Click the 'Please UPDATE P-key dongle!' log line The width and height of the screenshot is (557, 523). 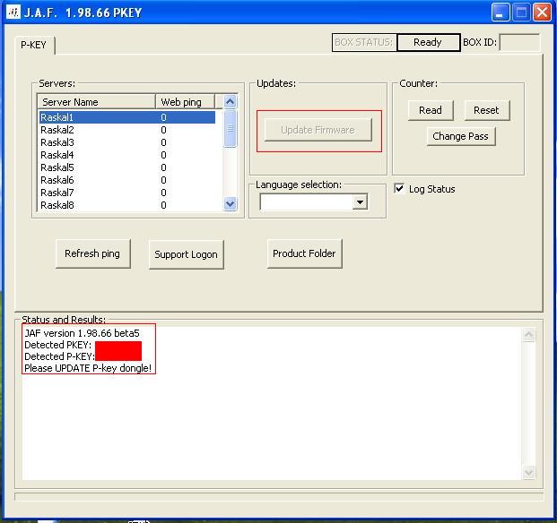88,368
